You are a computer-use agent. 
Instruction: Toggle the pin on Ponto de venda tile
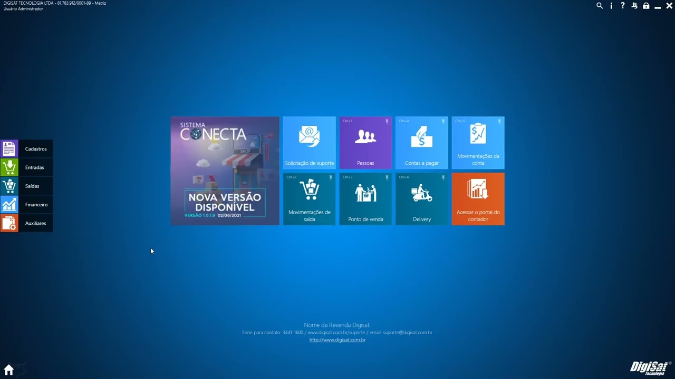coord(387,178)
